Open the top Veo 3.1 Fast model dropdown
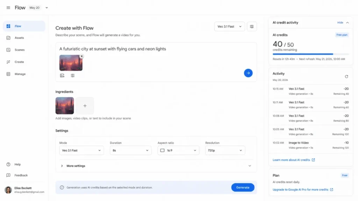 (229, 27)
